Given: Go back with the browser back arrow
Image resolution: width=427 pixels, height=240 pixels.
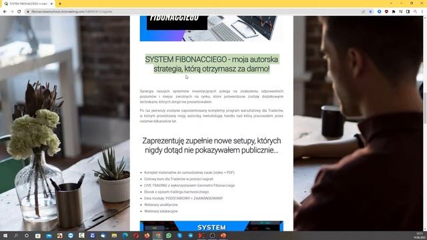Looking at the screenshot, I should (x=5, y=12).
